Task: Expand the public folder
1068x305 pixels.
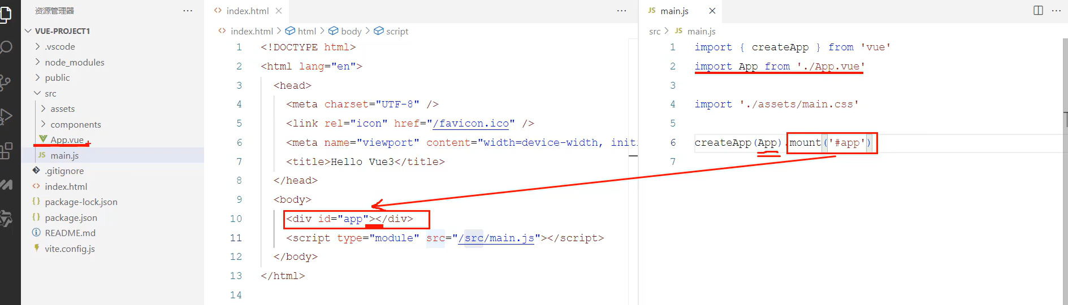Action: [38, 77]
